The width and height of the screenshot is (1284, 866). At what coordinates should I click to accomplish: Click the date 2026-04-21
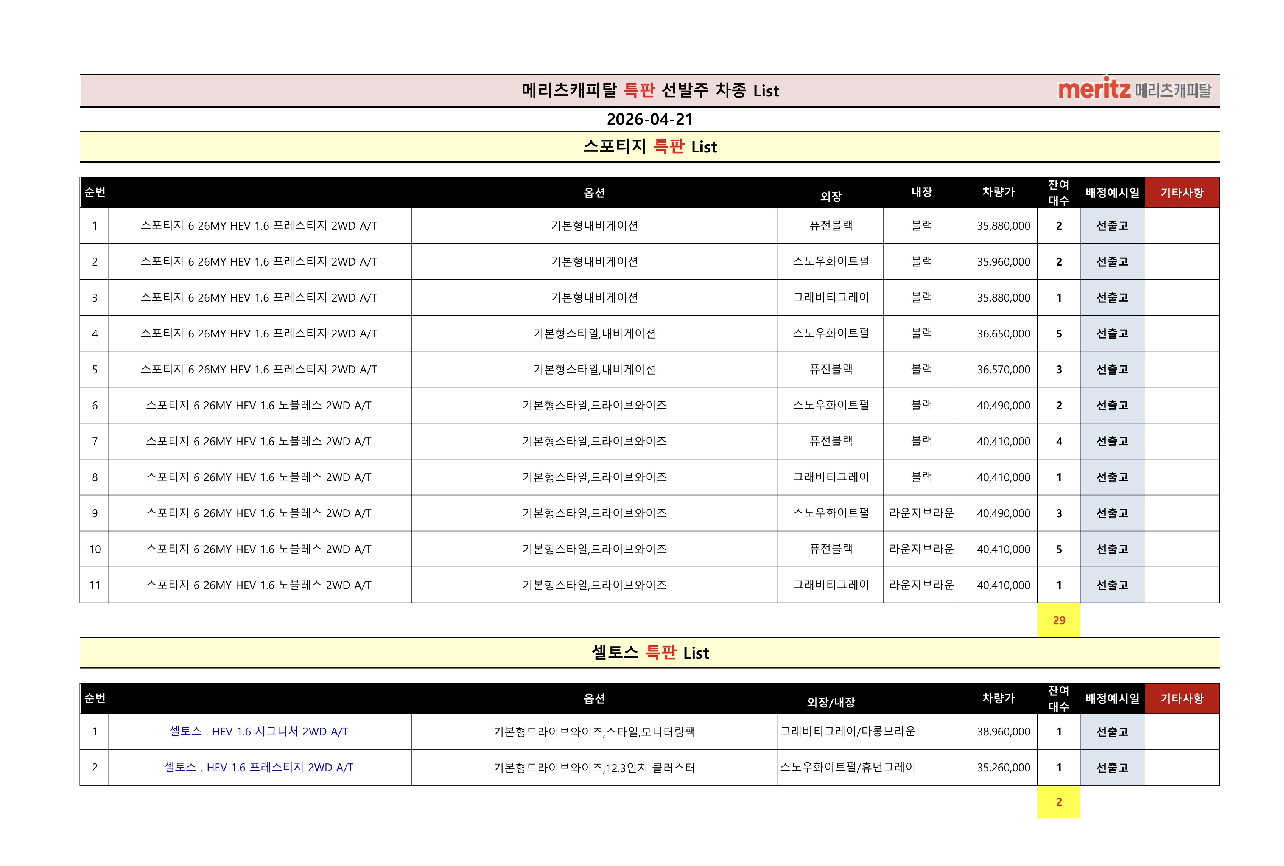click(649, 119)
